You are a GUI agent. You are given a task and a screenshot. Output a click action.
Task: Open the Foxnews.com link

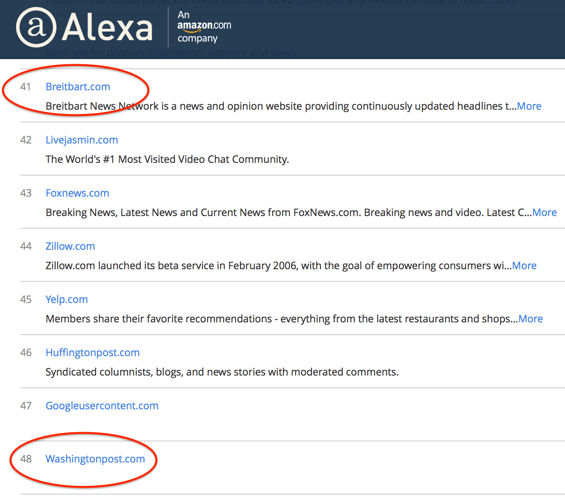pyautogui.click(x=77, y=193)
